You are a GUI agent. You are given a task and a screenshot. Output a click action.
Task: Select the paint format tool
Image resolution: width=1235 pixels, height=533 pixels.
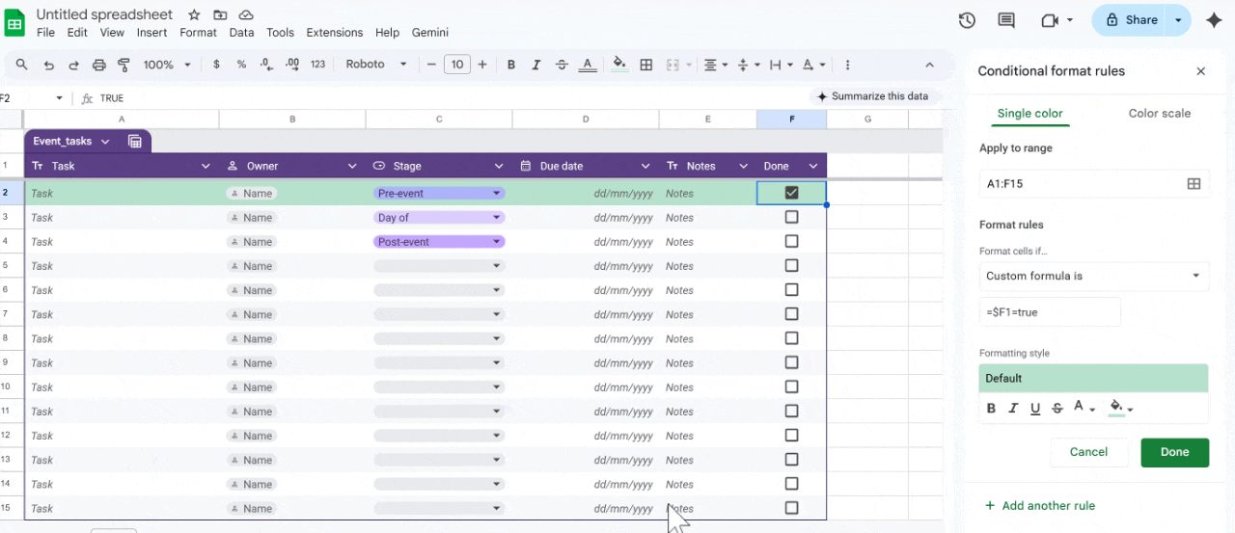[x=123, y=65]
